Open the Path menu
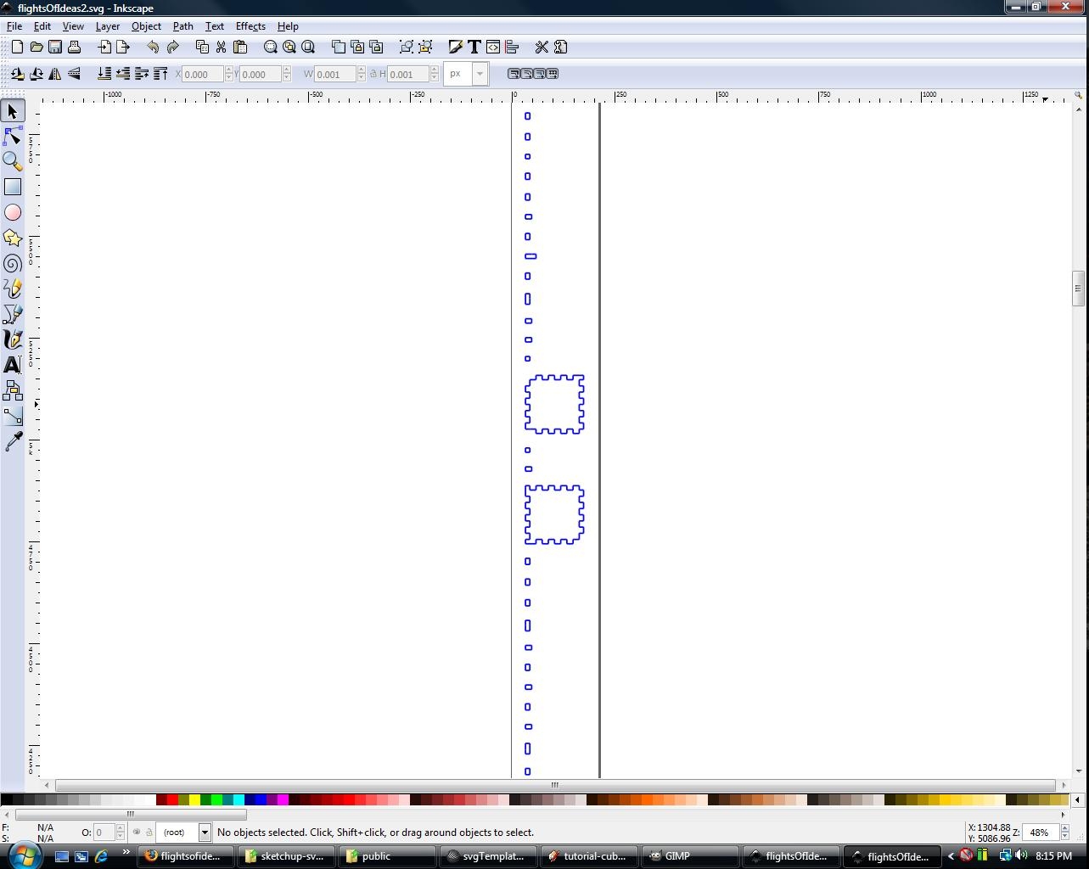The height and width of the screenshot is (869, 1089). click(x=183, y=26)
